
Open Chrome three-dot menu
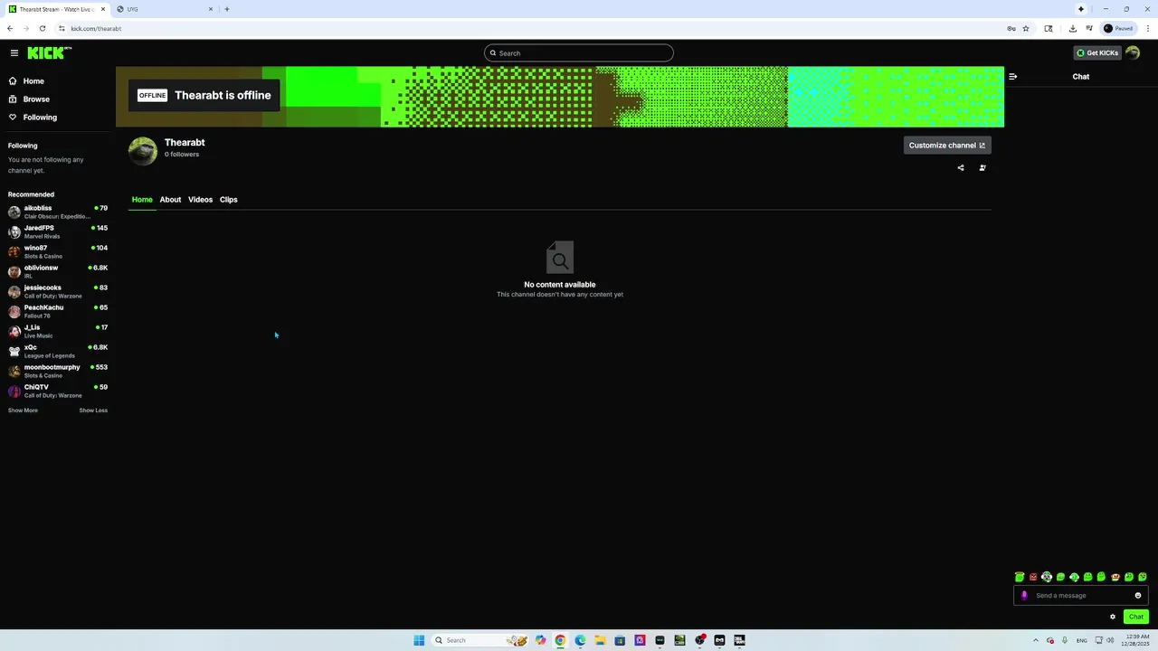click(1147, 28)
